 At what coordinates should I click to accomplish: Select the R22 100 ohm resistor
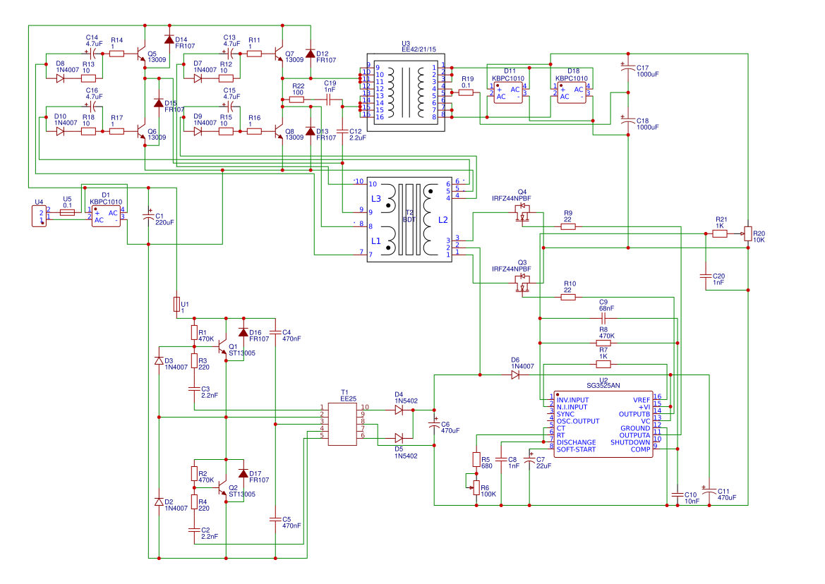tap(296, 99)
